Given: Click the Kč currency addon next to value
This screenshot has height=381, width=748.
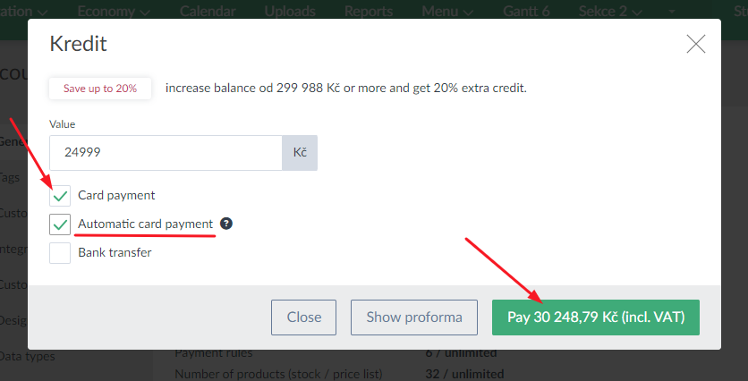Looking at the screenshot, I should pyautogui.click(x=300, y=153).
